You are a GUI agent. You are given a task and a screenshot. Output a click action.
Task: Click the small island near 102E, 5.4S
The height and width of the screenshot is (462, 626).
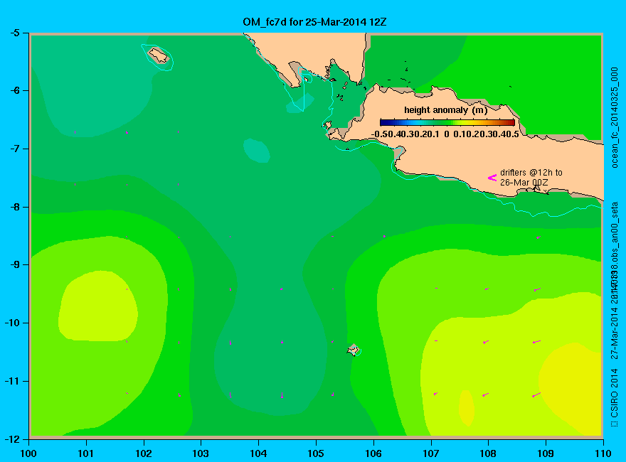coord(159,55)
